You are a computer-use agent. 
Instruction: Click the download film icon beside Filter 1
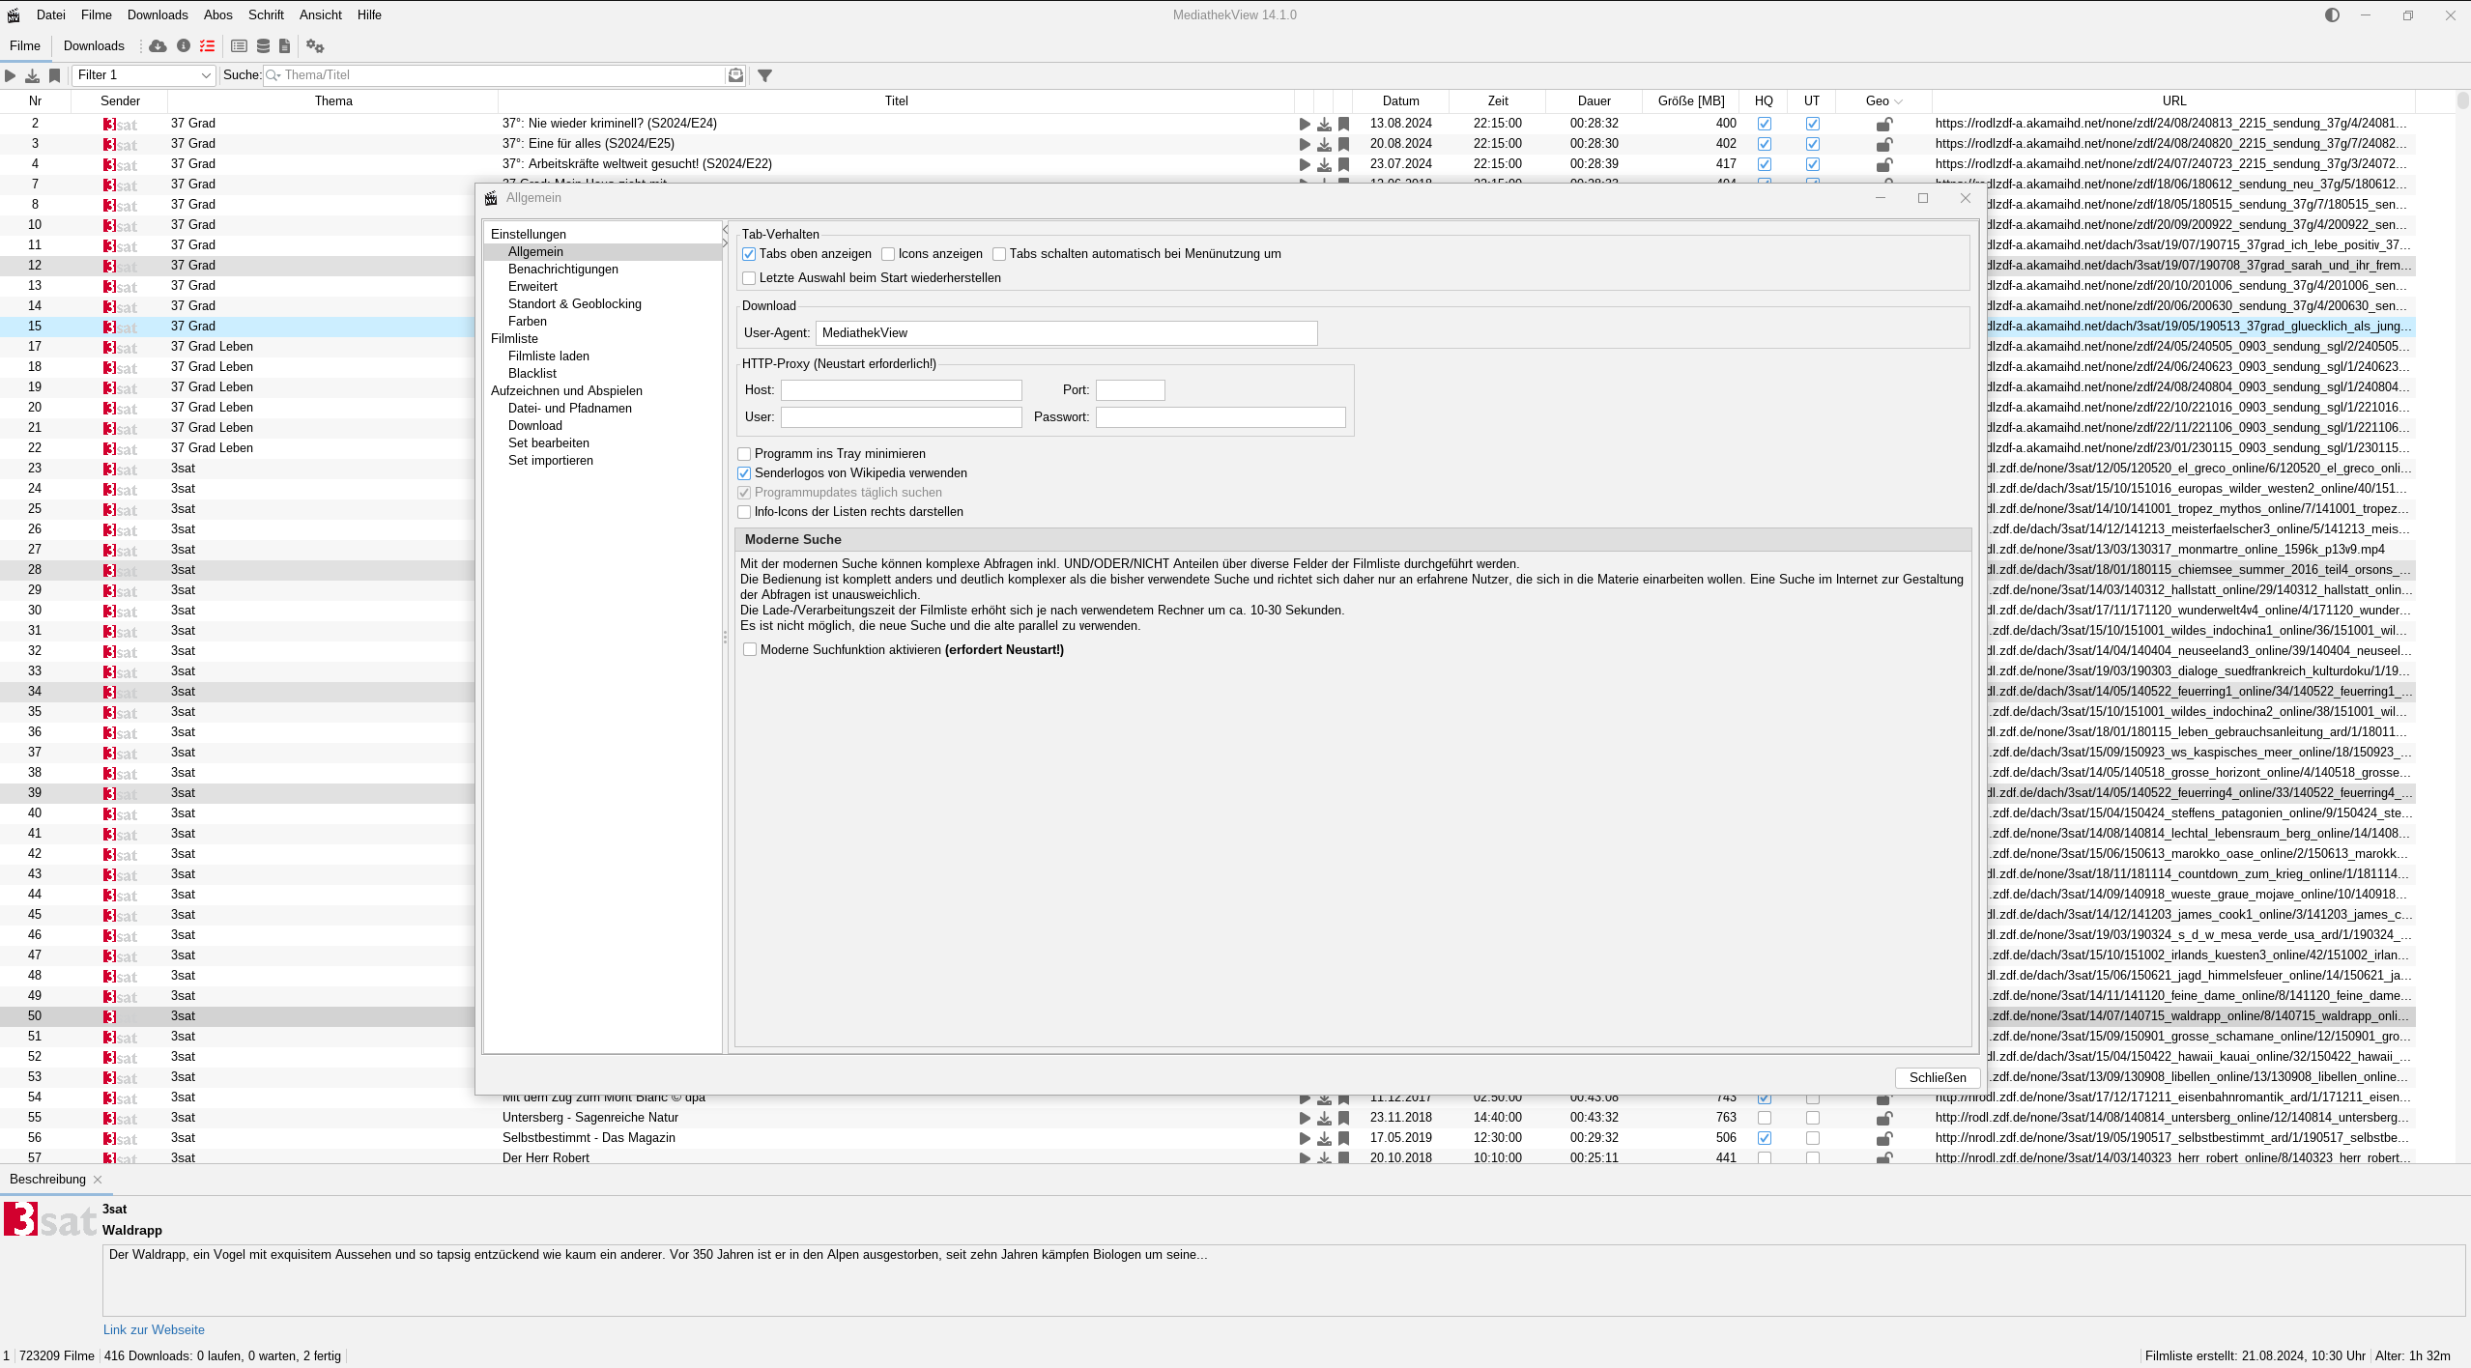click(x=32, y=75)
